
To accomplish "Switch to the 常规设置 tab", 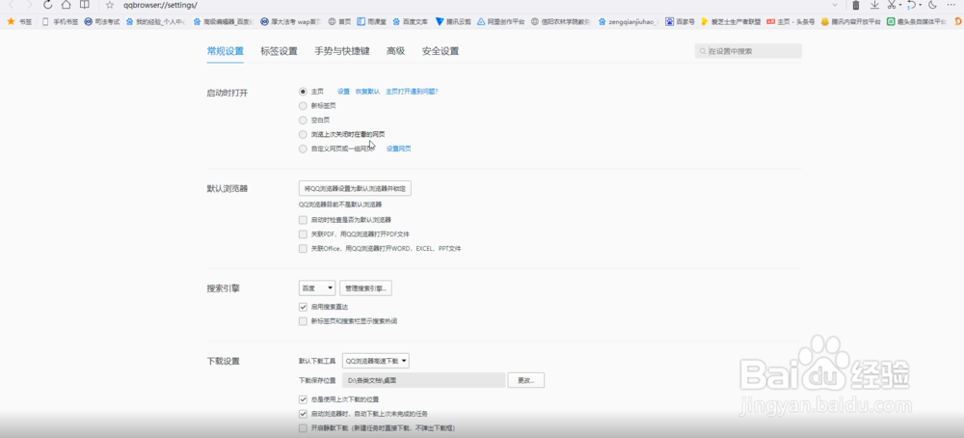I will tap(225, 51).
